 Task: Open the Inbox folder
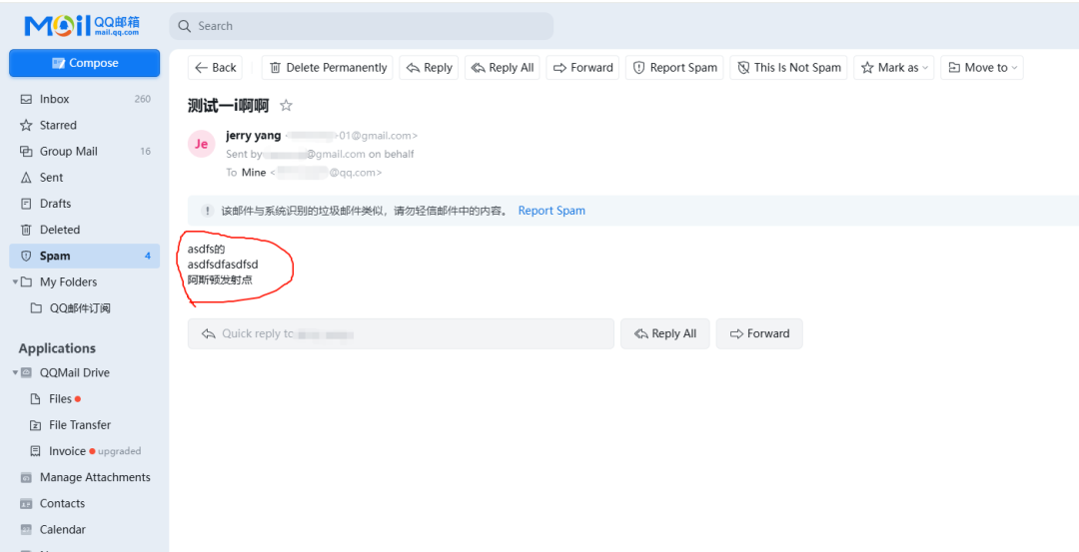(x=55, y=99)
